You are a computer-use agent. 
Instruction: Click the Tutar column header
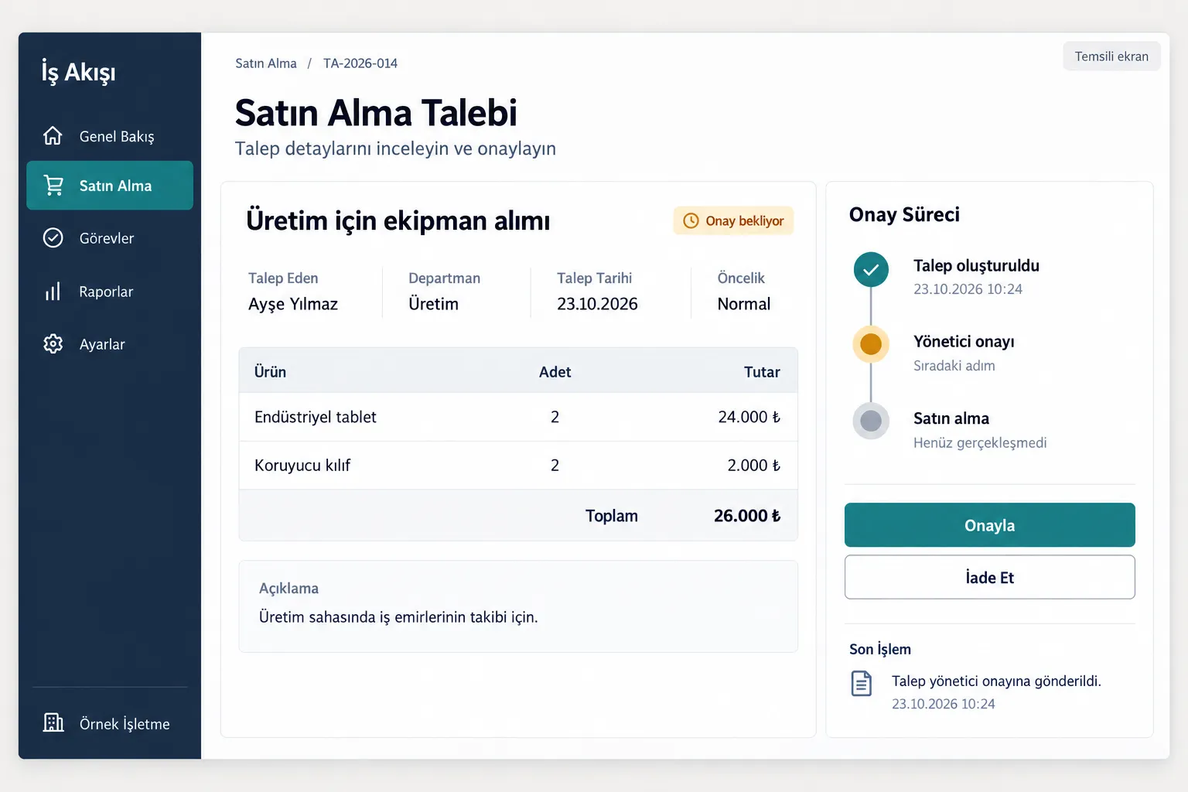coord(762,372)
